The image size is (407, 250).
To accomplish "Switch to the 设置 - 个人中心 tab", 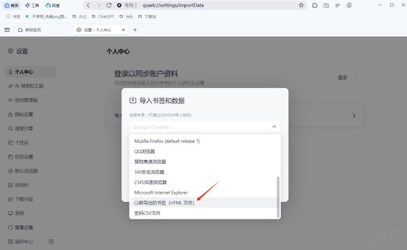I will pyautogui.click(x=100, y=30).
